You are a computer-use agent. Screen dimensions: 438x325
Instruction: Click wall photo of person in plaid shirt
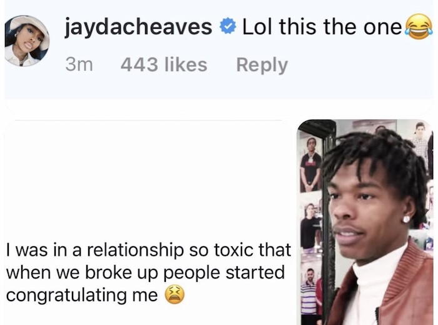420,141
